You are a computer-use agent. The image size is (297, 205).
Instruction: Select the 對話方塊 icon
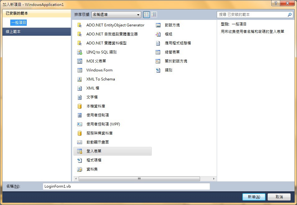158,25
